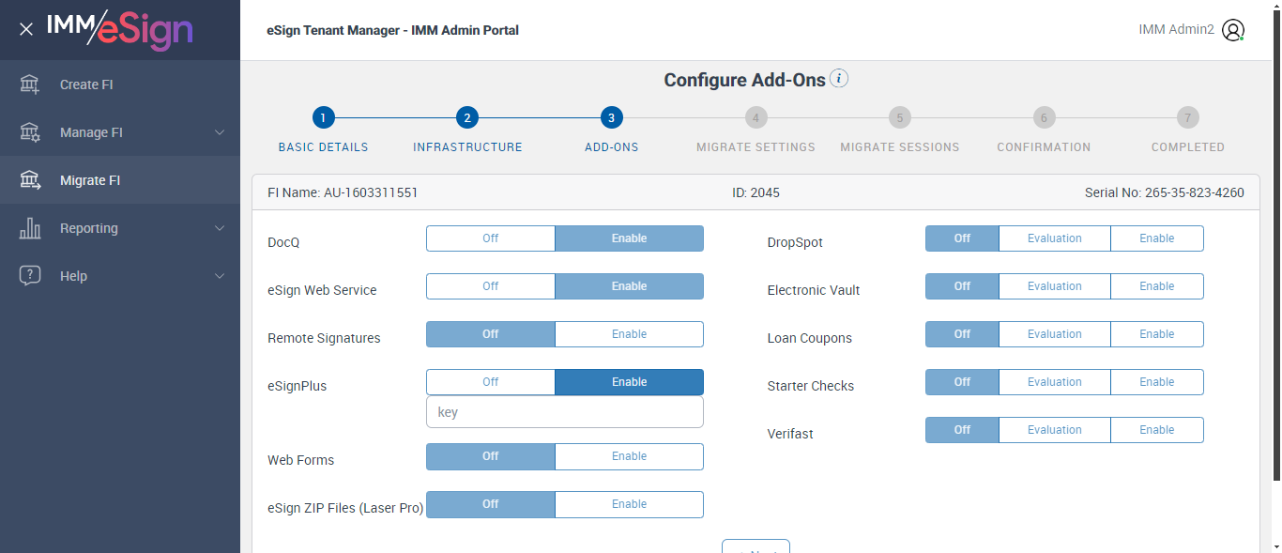This screenshot has width=1282, height=553.
Task: Open the Configure Add-Ons info icon
Action: (x=840, y=79)
